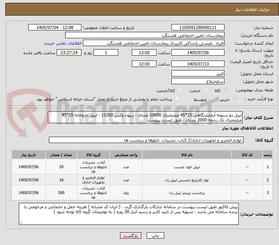The image size is (279, 245).
Task: Select the کالا/خدمت radio button
Action: pyautogui.click(x=181, y=90)
